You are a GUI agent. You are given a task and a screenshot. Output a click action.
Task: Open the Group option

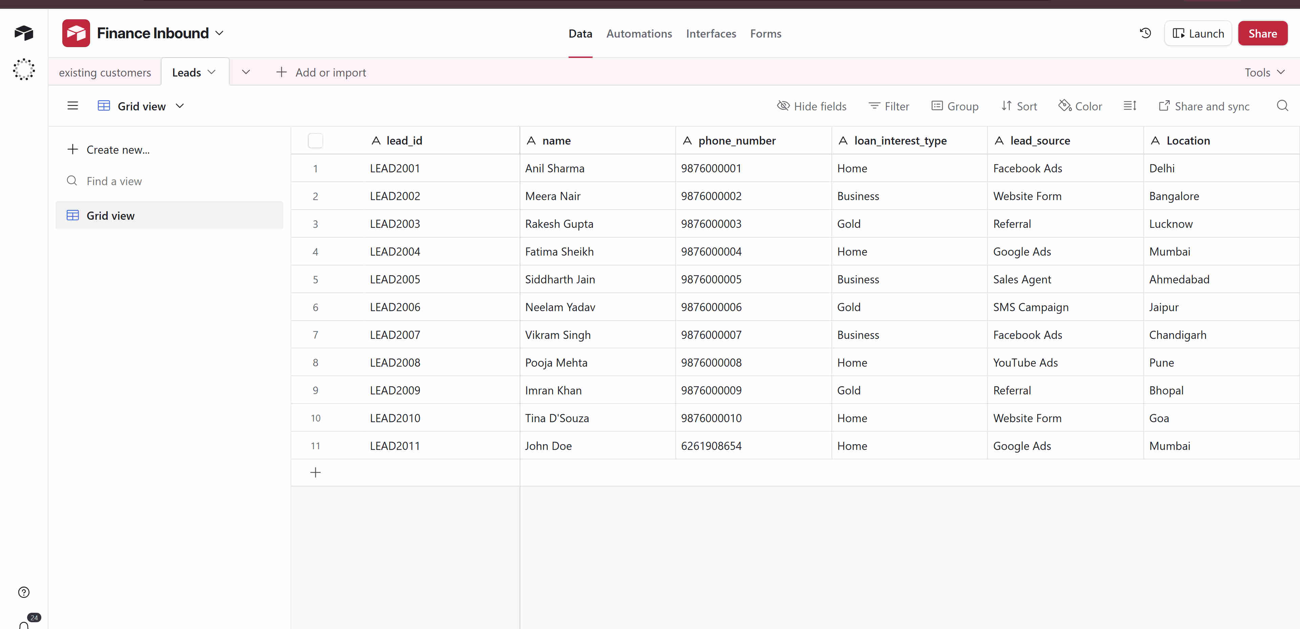(x=955, y=106)
